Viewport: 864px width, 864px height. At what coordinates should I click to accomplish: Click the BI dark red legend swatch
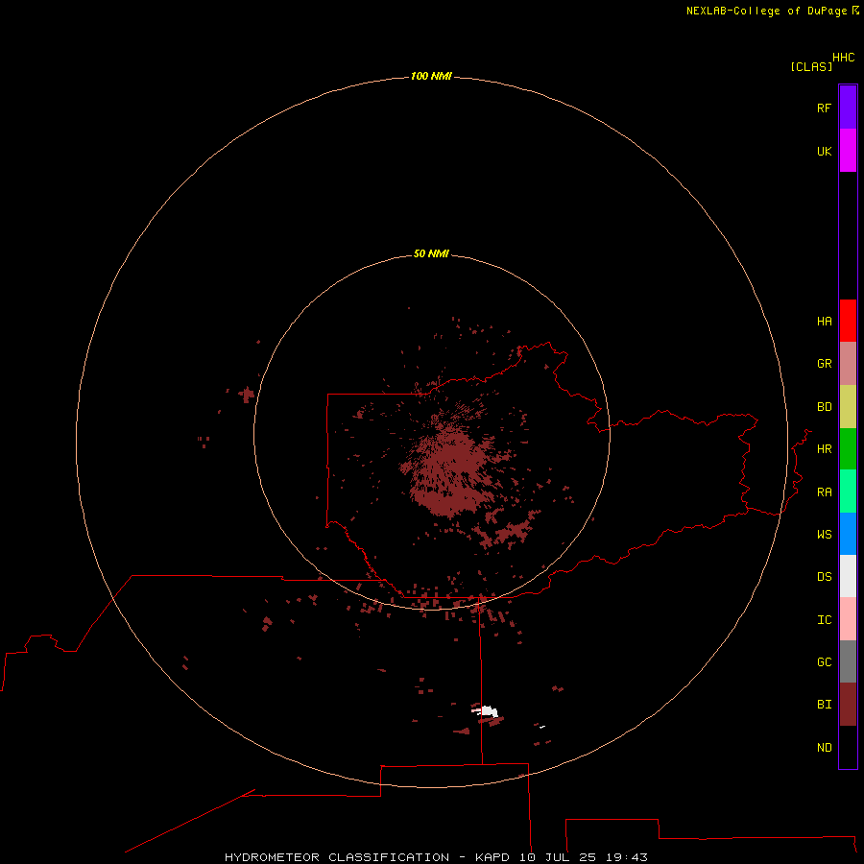pyautogui.click(x=848, y=705)
